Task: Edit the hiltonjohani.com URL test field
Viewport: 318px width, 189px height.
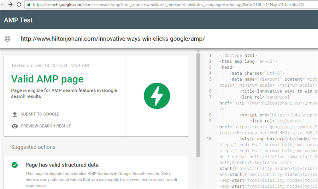Action: [113, 39]
